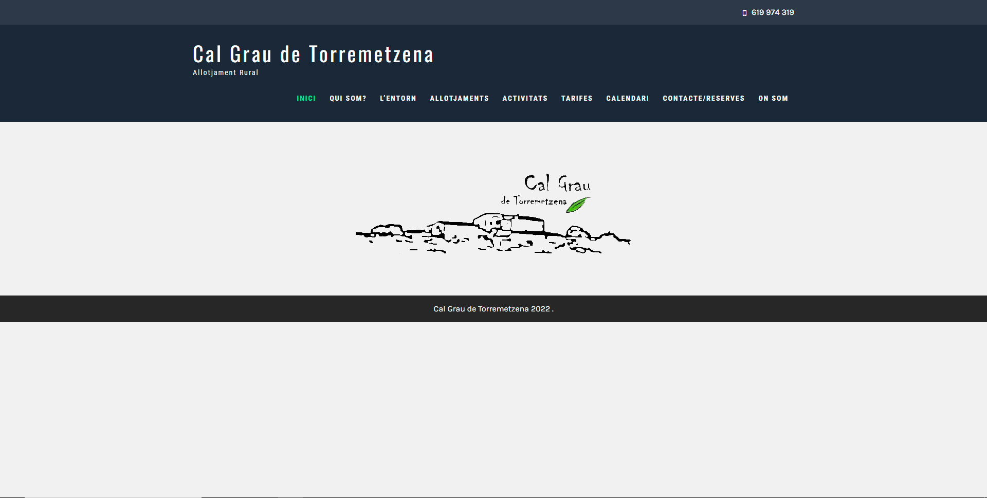Open the L'Entorn menu page

tap(398, 98)
